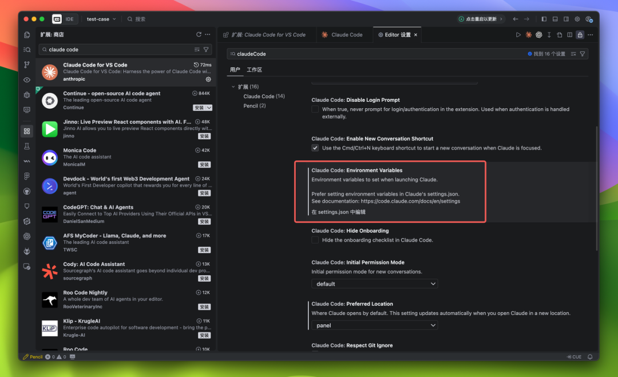Uncheck Enable New Conversation Shortcut checkbox
Viewport: 618px width, 377px height.
(x=315, y=148)
